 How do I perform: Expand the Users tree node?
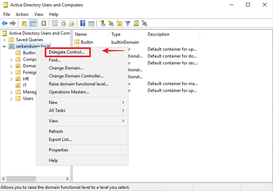pyautogui.click(x=11, y=99)
